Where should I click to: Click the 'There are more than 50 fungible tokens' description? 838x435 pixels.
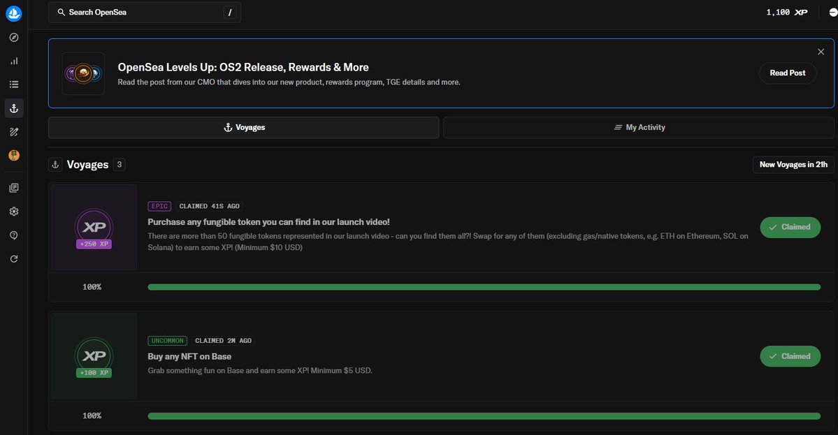click(x=448, y=242)
